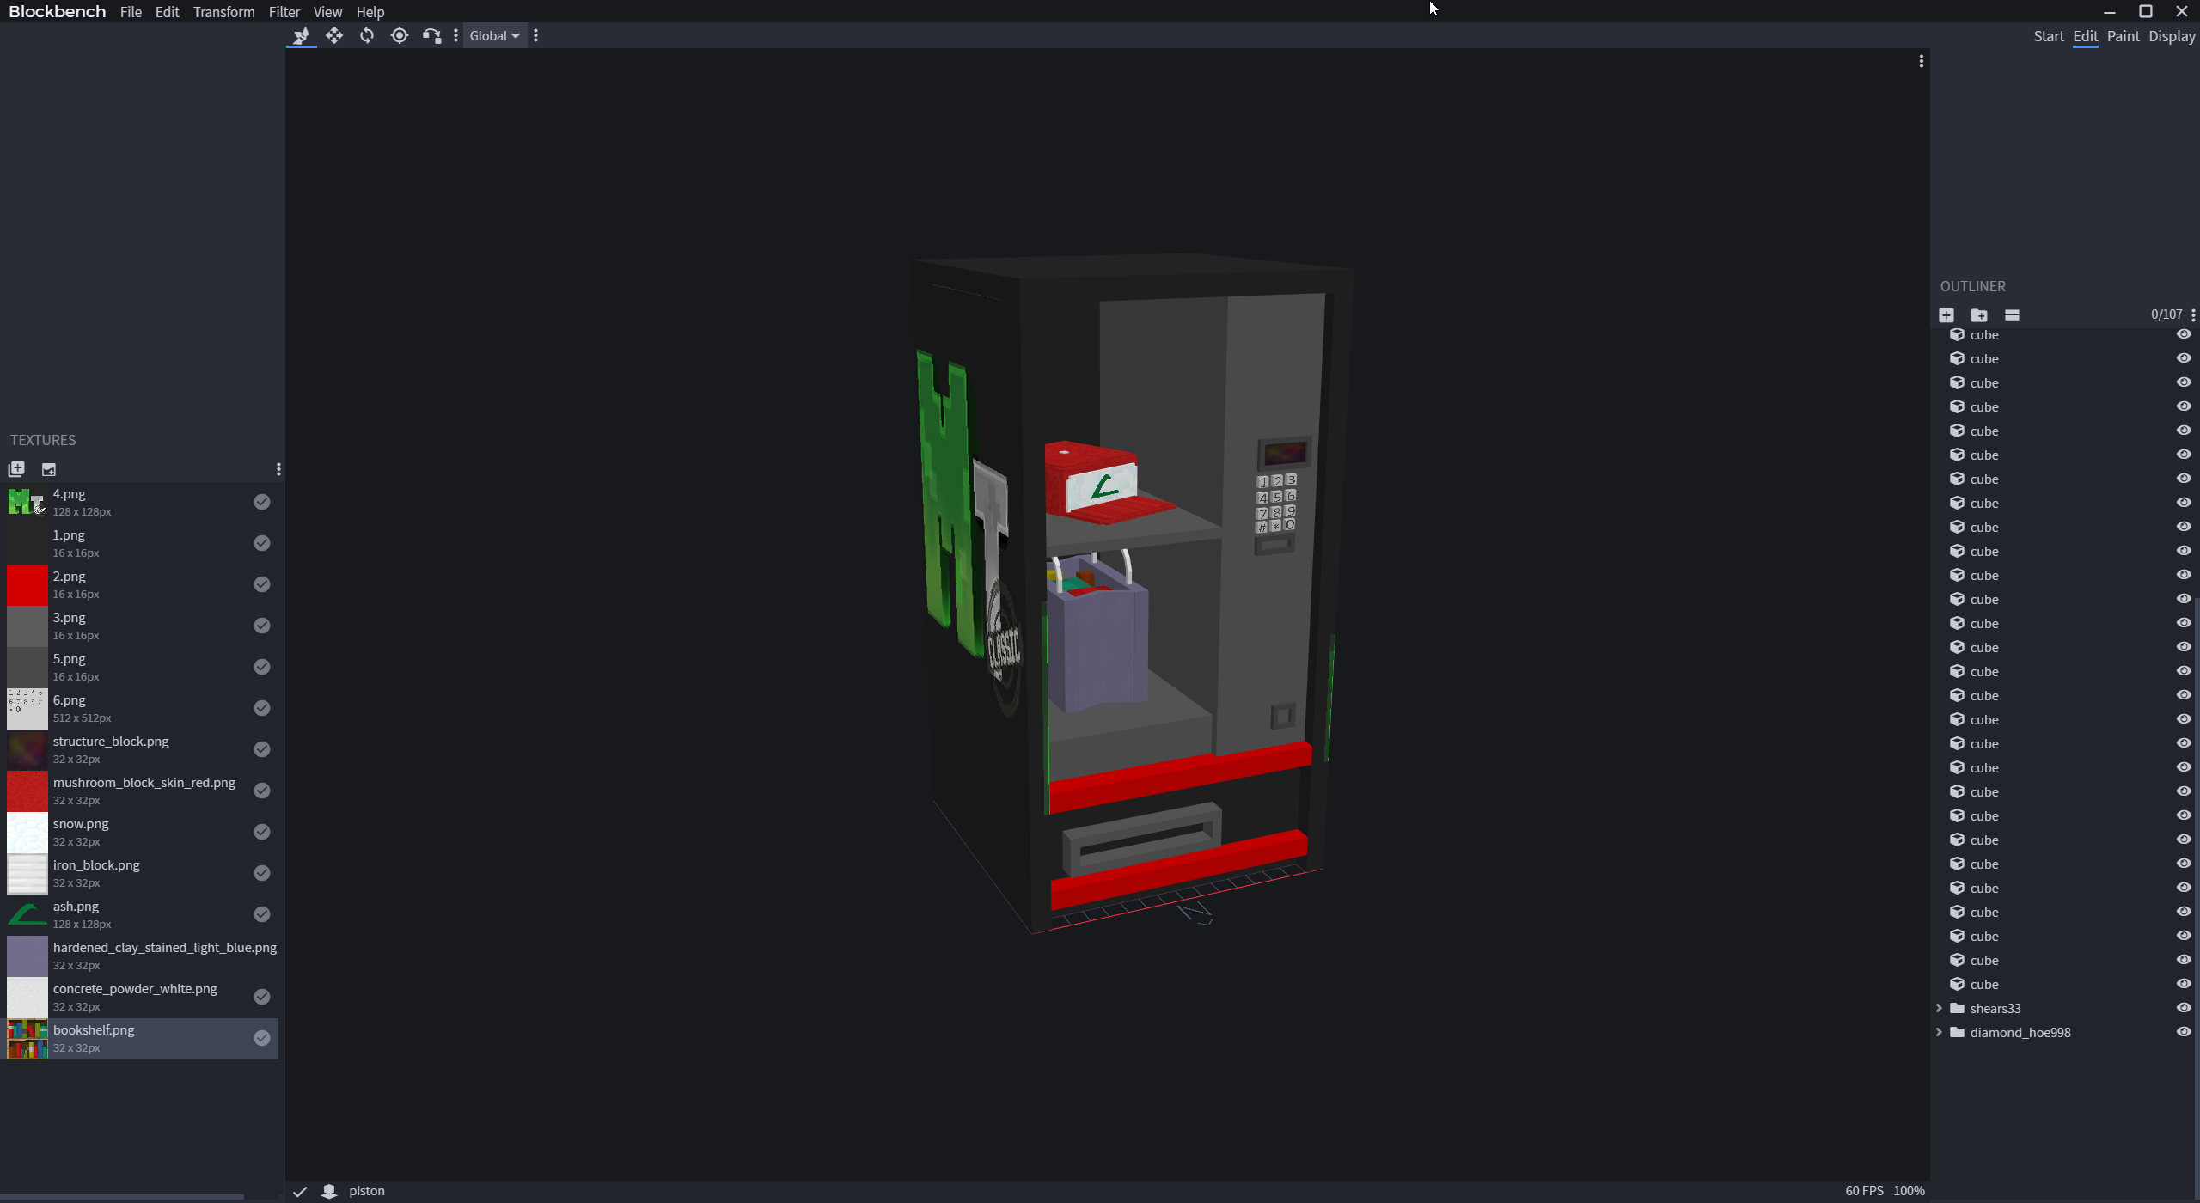Add a new cube in Outliner

[x=1946, y=315]
